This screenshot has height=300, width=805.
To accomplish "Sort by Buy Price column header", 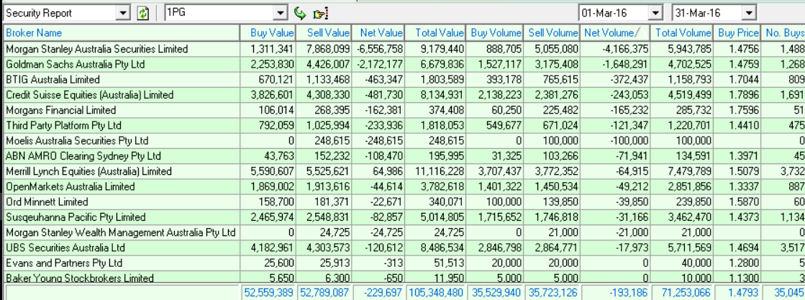I will 736,33.
